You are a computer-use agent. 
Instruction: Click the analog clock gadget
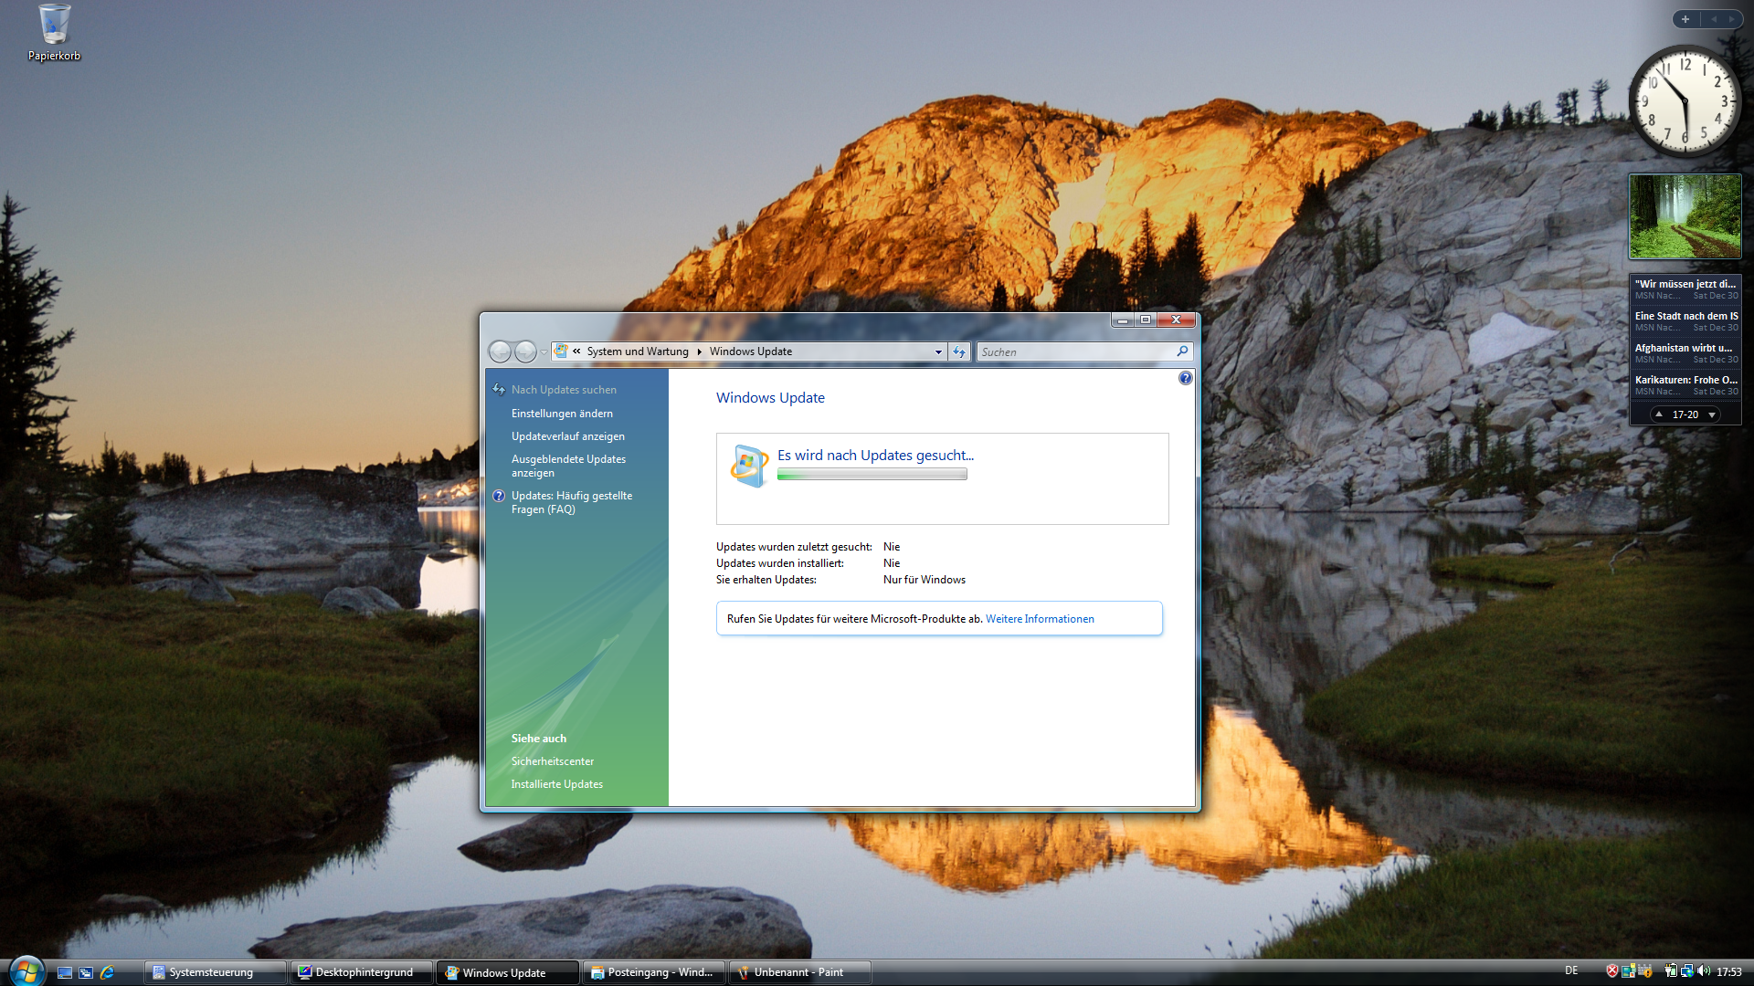click(x=1685, y=101)
